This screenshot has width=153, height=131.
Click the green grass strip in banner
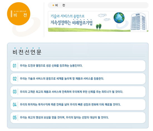pyautogui.click(x=89, y=30)
